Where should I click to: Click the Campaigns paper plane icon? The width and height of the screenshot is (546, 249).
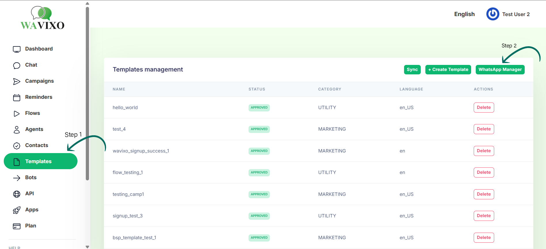pos(17,81)
